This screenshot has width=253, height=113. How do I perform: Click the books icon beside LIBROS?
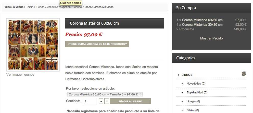point(244,74)
